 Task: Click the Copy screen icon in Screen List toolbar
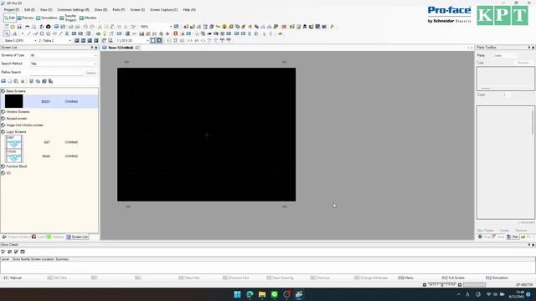click(16, 81)
